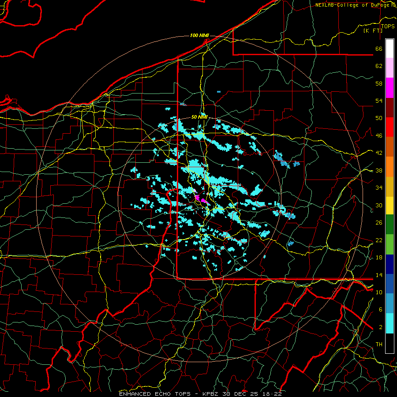Click the '42' legend value label
397x397 pixels.
click(379, 153)
